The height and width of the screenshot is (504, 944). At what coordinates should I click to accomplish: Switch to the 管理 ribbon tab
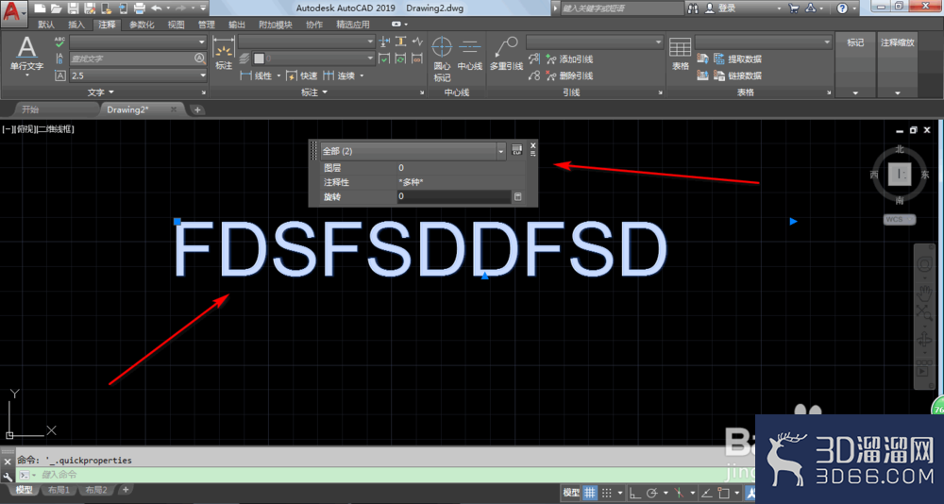click(x=207, y=25)
